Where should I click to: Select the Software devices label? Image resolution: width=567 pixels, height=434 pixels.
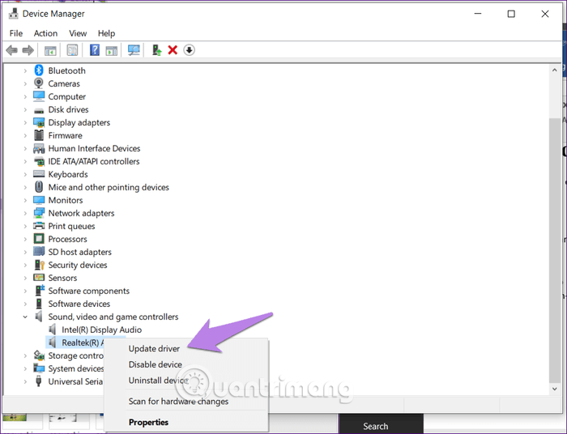tap(79, 304)
